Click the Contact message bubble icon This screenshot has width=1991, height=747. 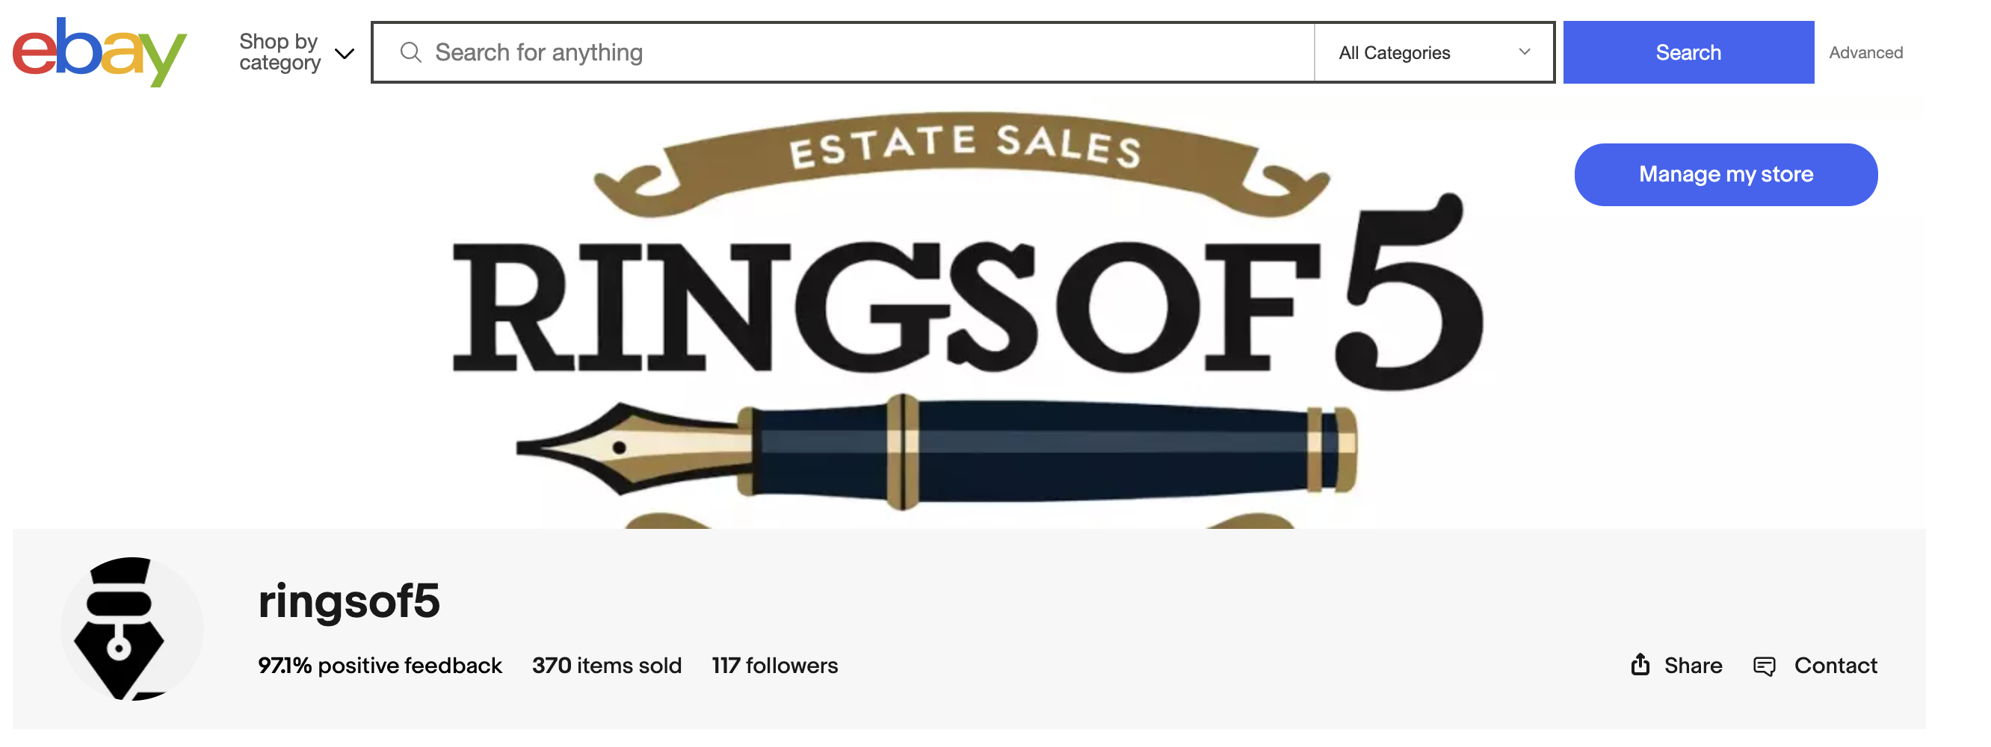pyautogui.click(x=1764, y=666)
